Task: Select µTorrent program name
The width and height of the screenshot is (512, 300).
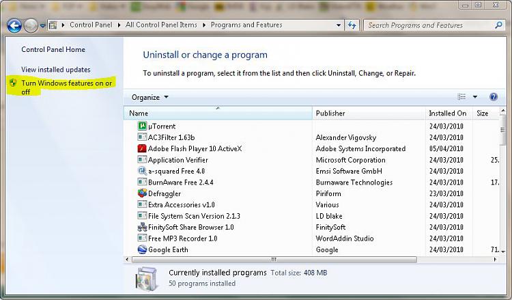Action: pyautogui.click(x=162, y=126)
